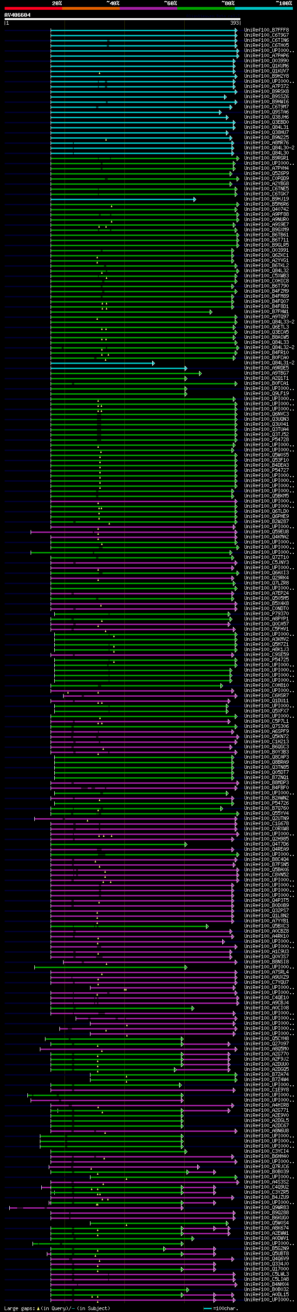Select hit label UniRef100_B9H2Y8
Image resolution: width=297 pixels, height=1312 pixels.
(266, 76)
